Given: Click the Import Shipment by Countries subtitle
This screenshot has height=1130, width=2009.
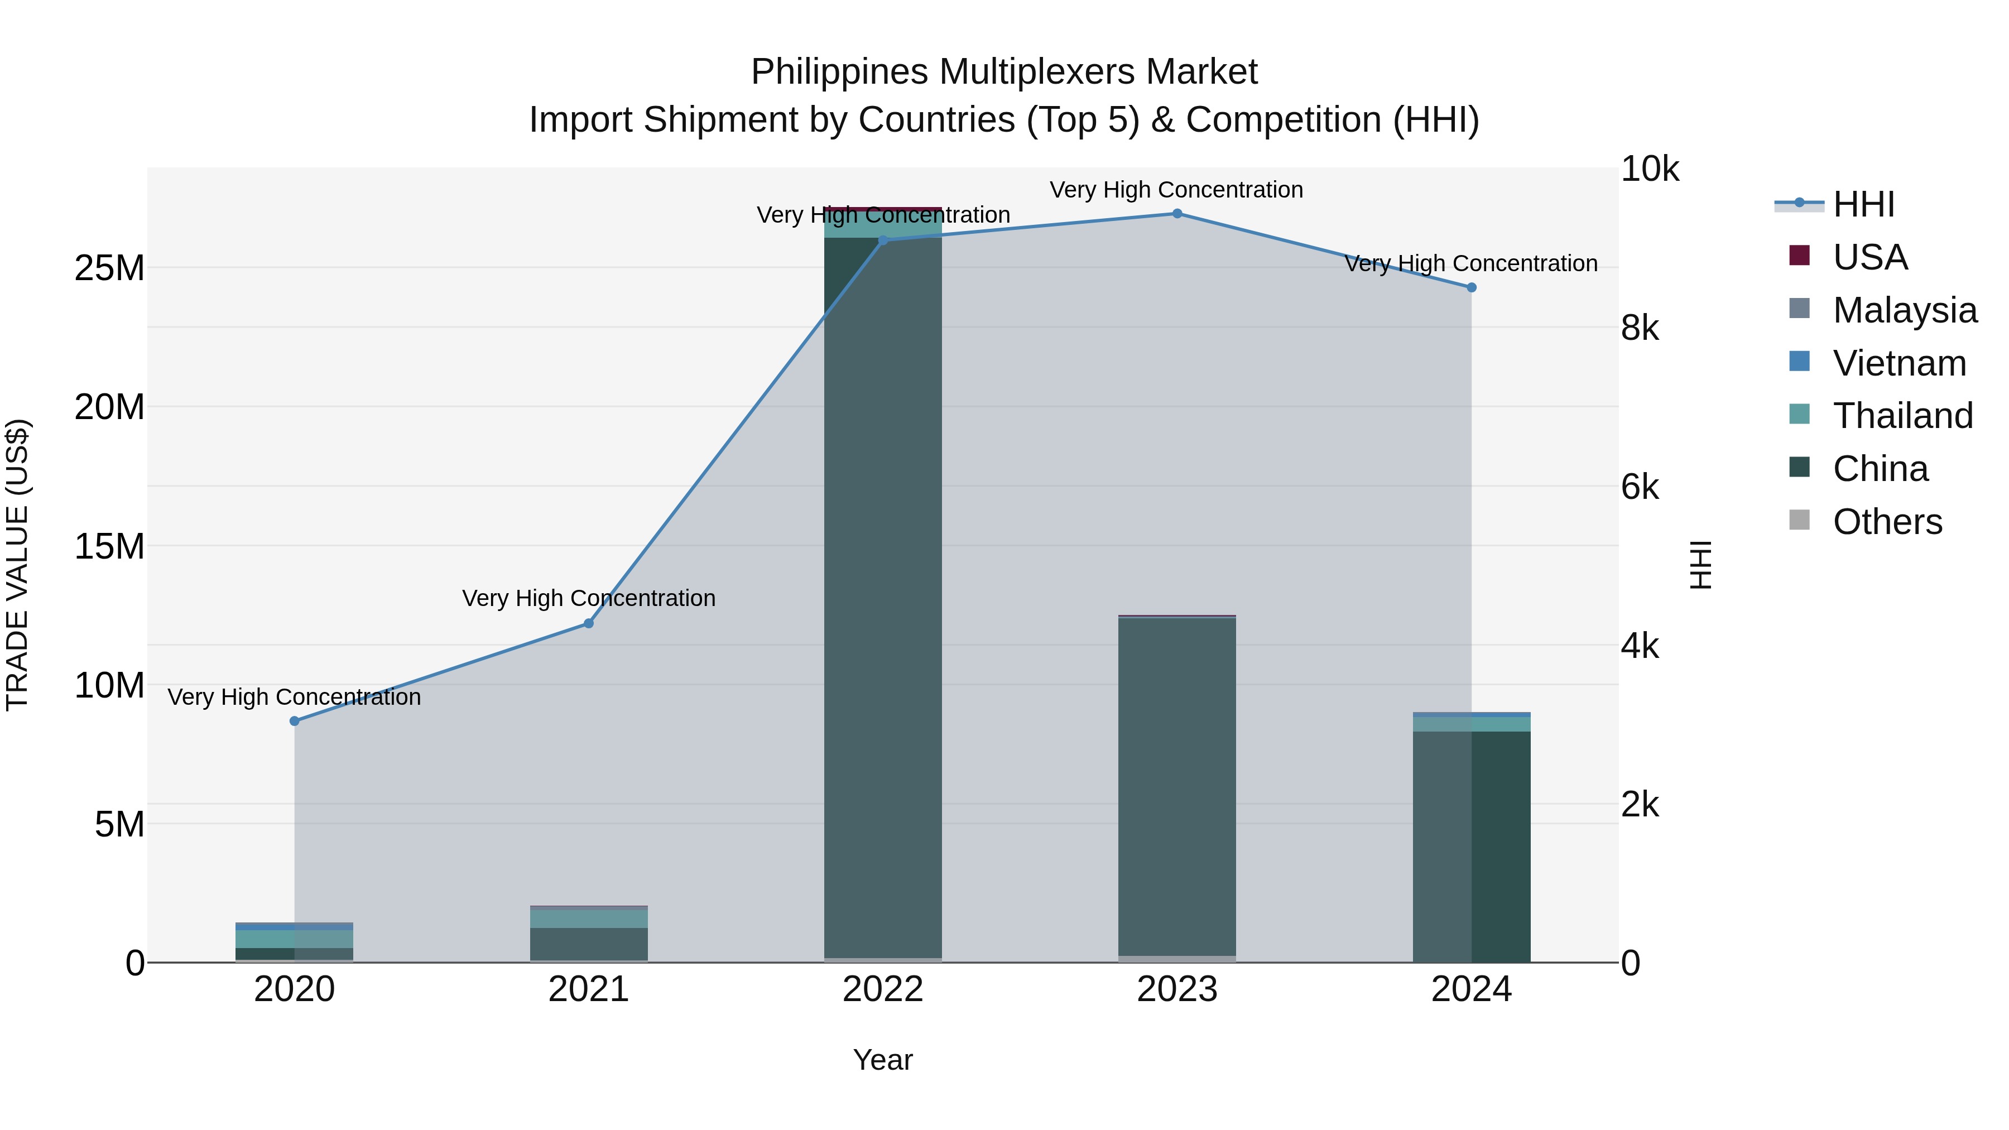Looking at the screenshot, I should pos(1004,120).
